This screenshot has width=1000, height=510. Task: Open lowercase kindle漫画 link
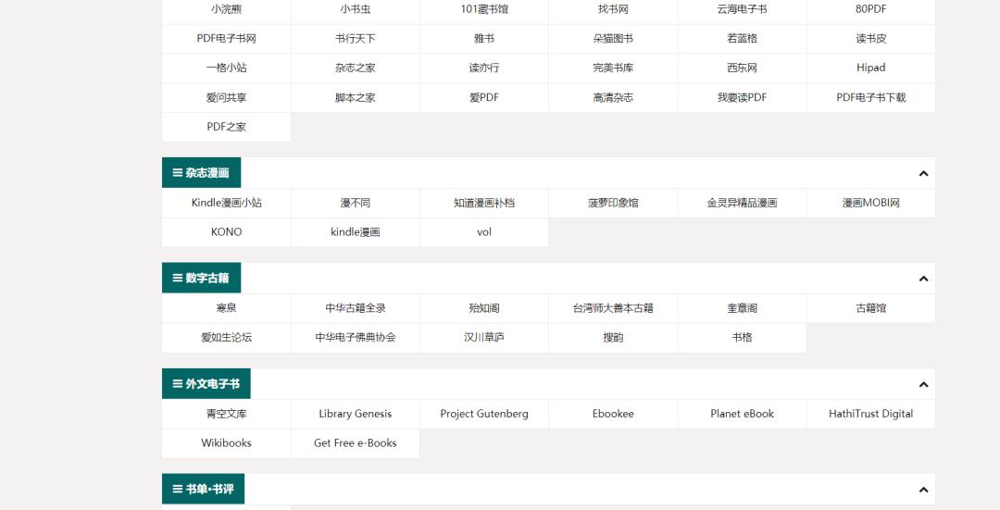pos(356,232)
